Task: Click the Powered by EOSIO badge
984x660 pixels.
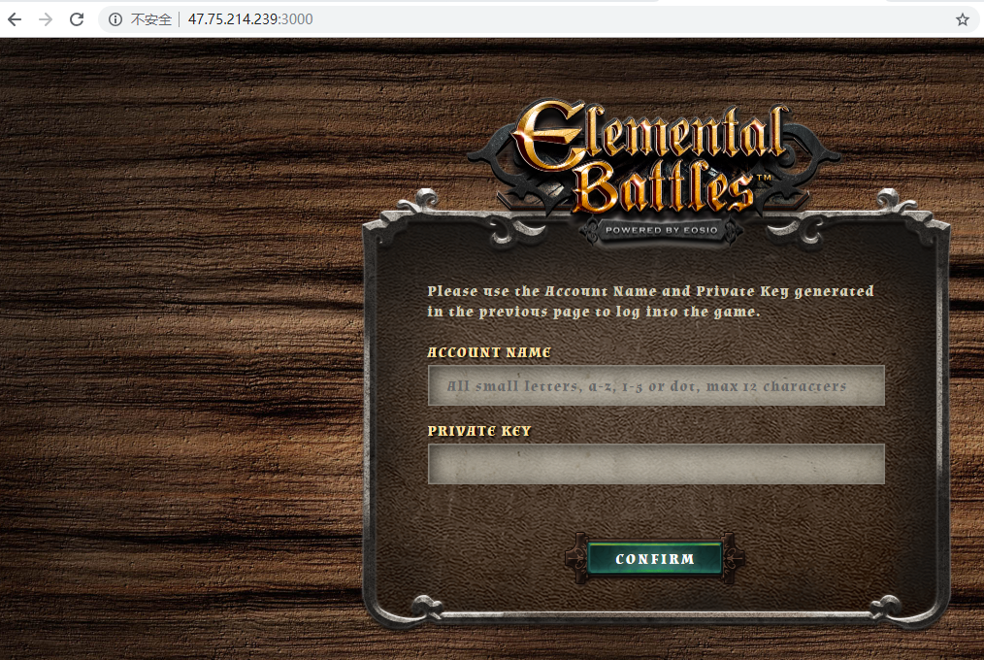Action: tap(662, 230)
